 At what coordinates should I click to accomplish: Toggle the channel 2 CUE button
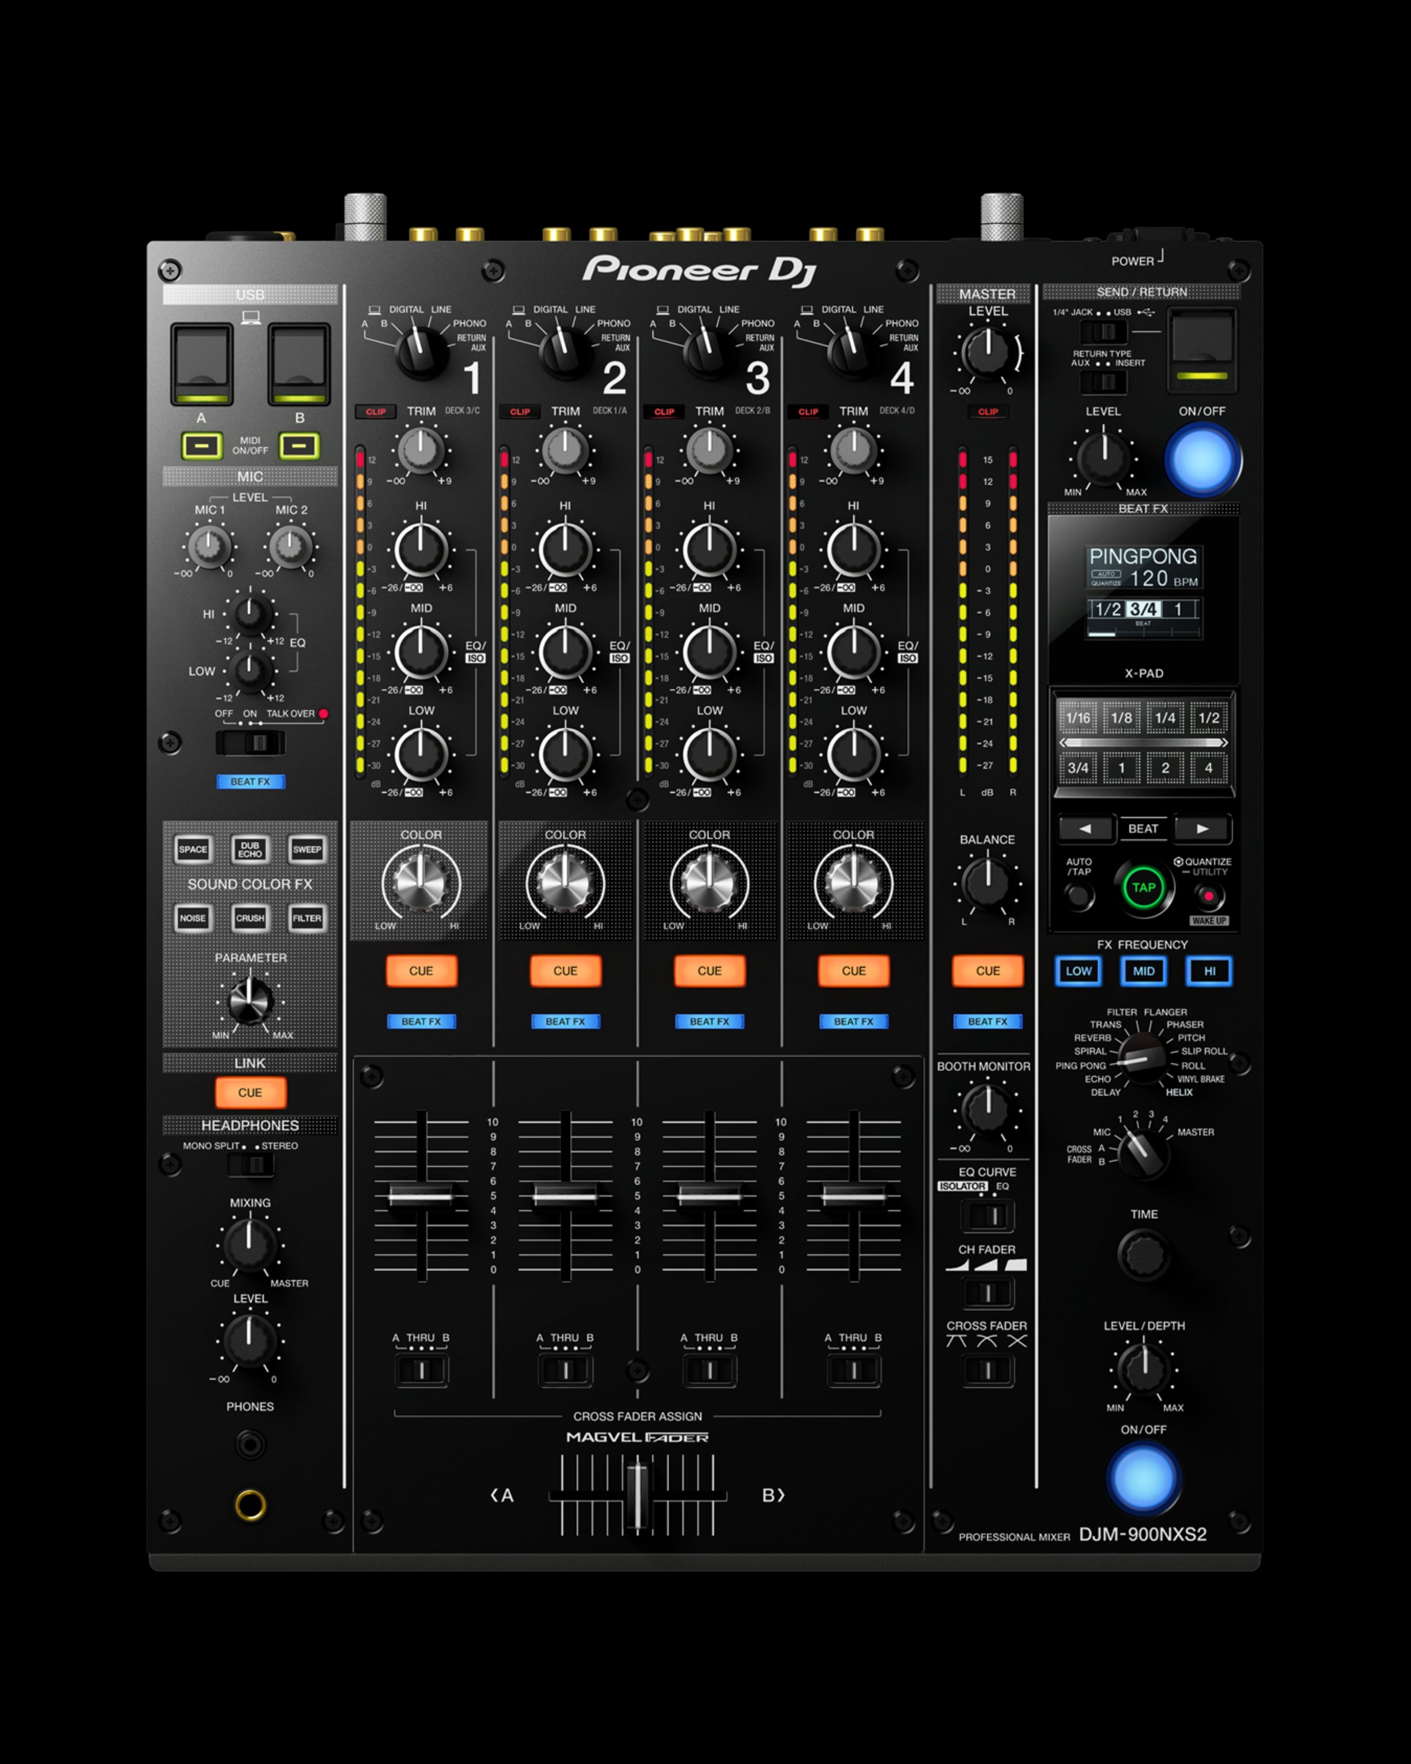565,970
